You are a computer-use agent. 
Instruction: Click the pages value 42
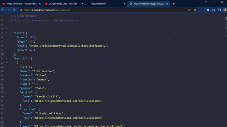point(32,42)
